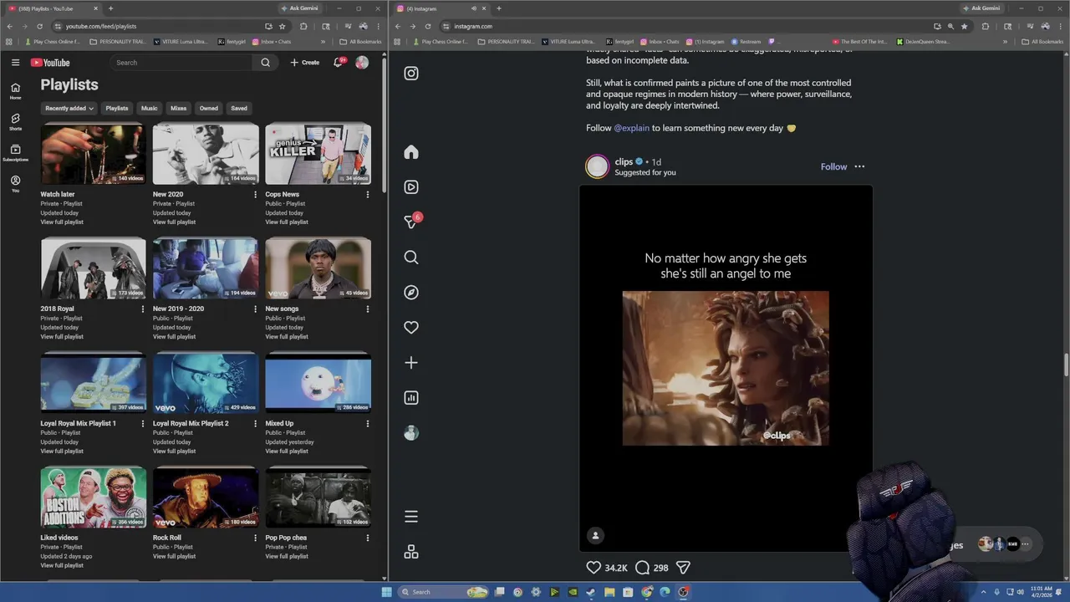Open Instagram Explore compass icon
1070x602 pixels.
411,293
